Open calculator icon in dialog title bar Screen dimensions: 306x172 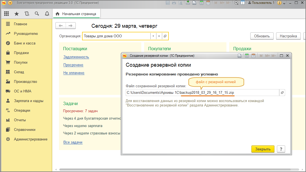[247, 56]
